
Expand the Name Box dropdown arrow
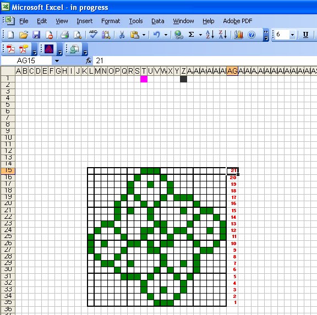click(x=57, y=61)
